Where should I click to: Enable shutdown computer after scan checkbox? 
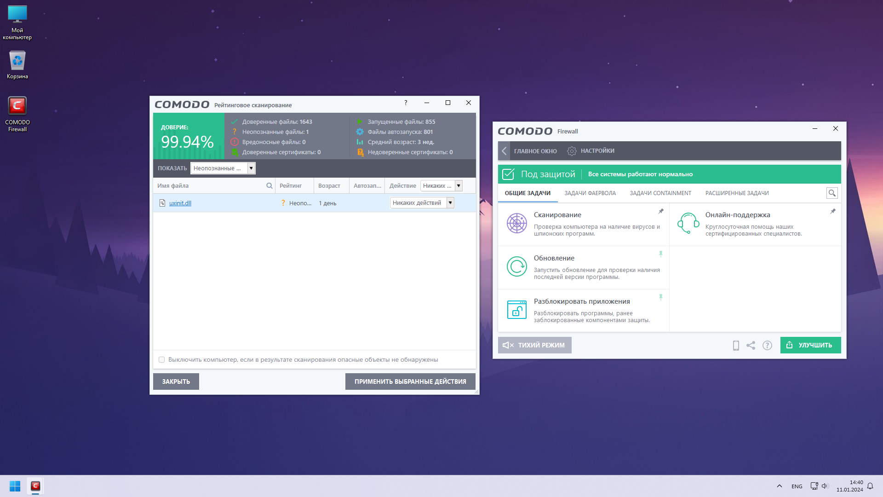161,360
